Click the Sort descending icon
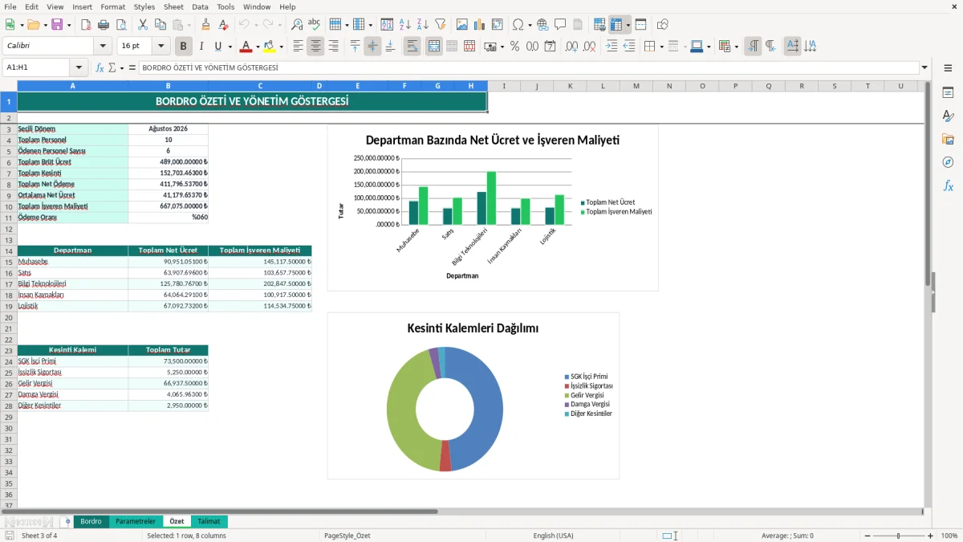 click(x=423, y=25)
